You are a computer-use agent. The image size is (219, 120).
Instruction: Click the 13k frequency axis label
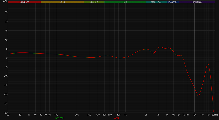click(x=202, y=115)
